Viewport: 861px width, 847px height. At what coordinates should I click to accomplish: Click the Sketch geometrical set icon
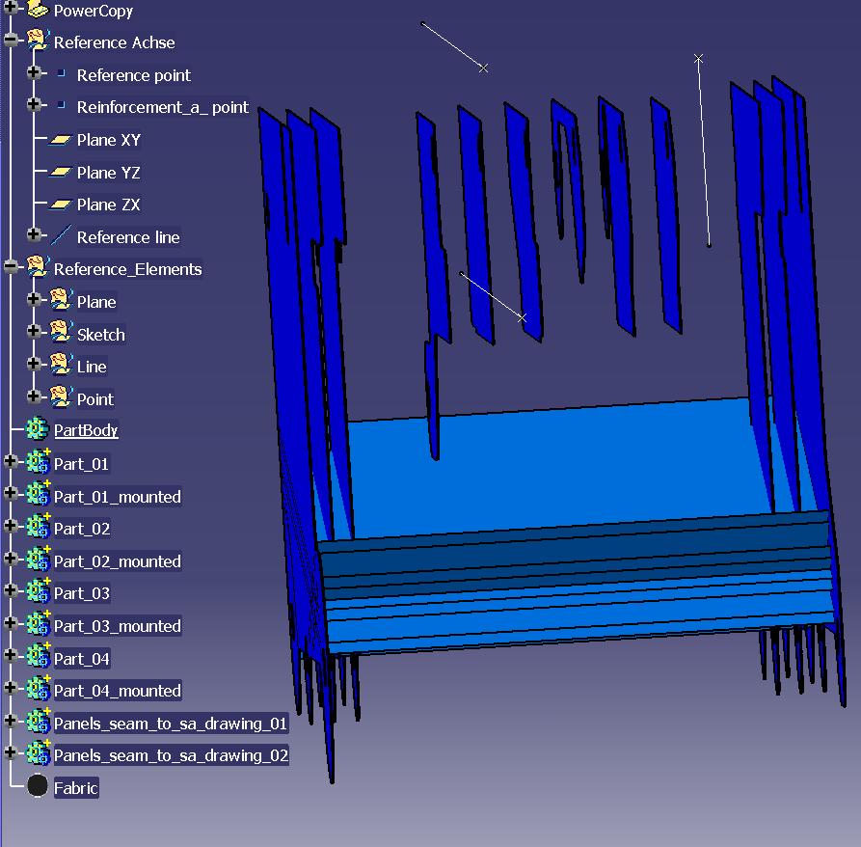coord(61,332)
